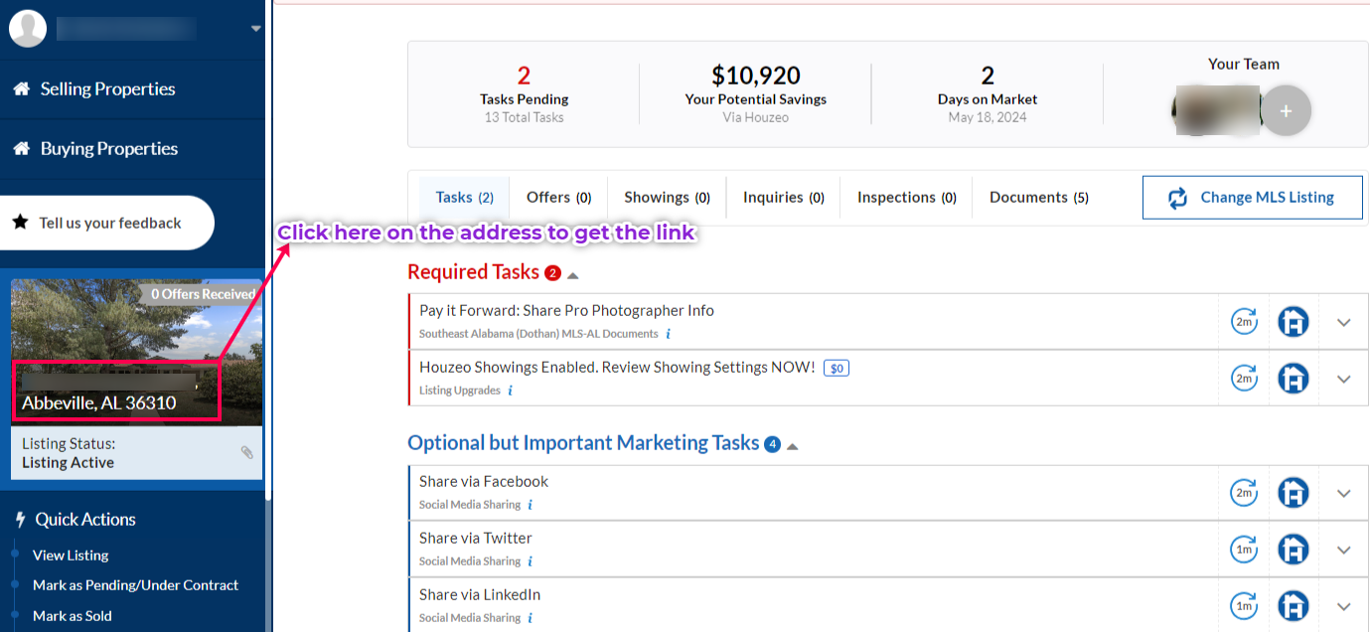
Task: Open the Documents tab
Action: [x=1038, y=198]
